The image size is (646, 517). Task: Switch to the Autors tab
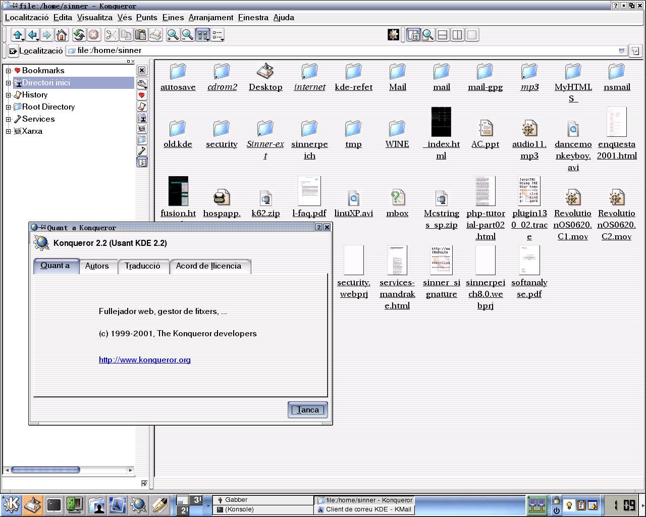pyautogui.click(x=97, y=266)
